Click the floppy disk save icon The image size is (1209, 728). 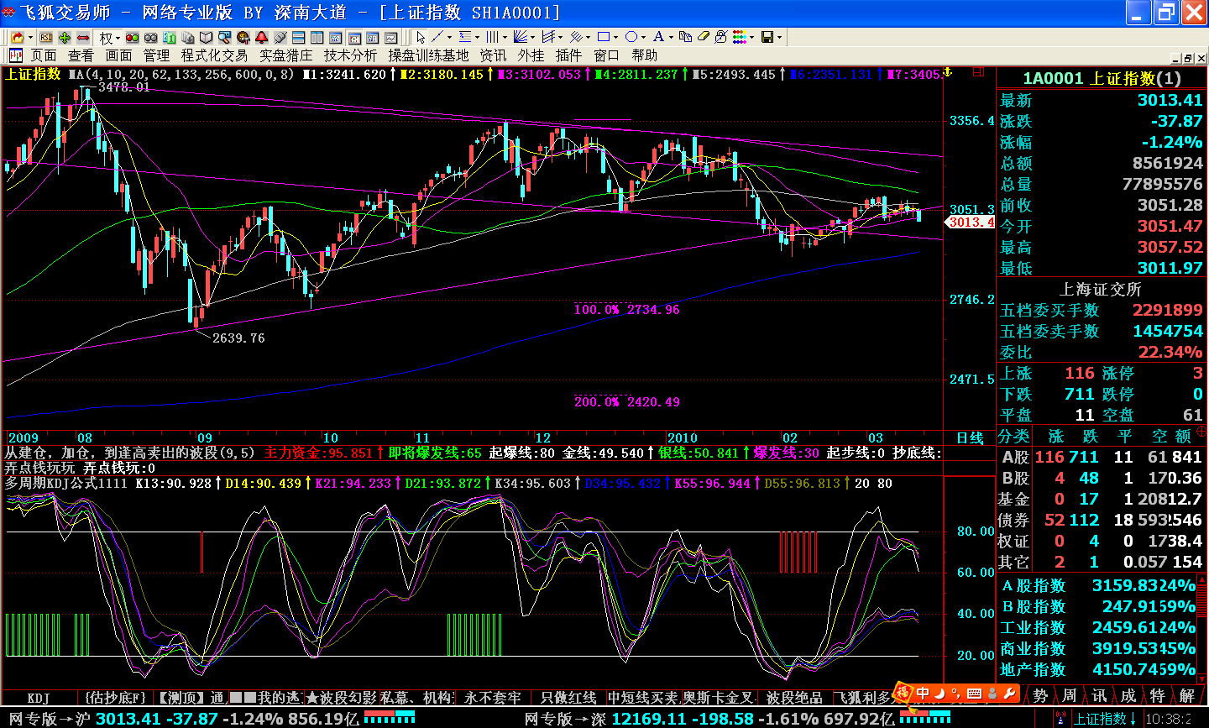pyautogui.click(x=767, y=38)
